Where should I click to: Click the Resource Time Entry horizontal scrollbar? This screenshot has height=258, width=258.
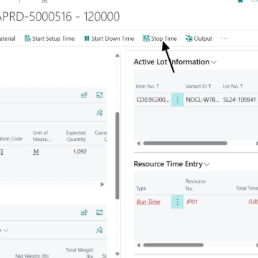[173, 245]
